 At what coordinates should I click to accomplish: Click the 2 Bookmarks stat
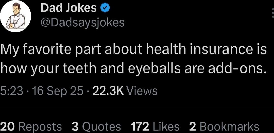click(x=224, y=126)
